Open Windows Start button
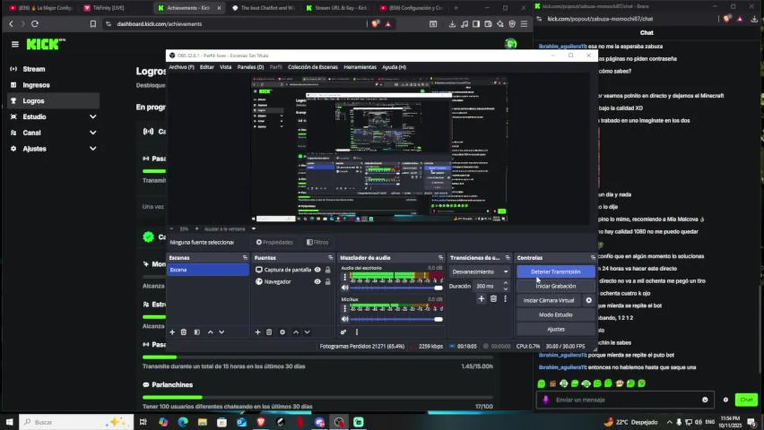764x430 pixels. tap(9, 422)
